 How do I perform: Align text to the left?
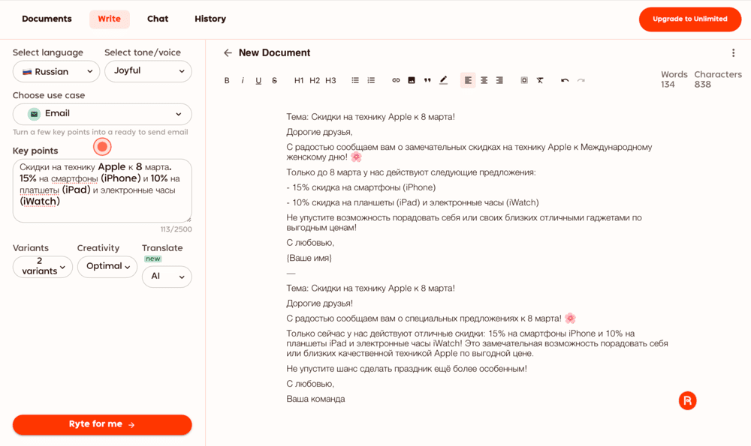coord(468,80)
